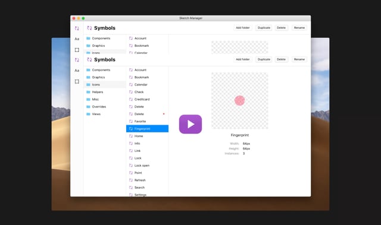Open the upper Aa text styles sidebar icon
The image size is (381, 225).
pos(77,39)
